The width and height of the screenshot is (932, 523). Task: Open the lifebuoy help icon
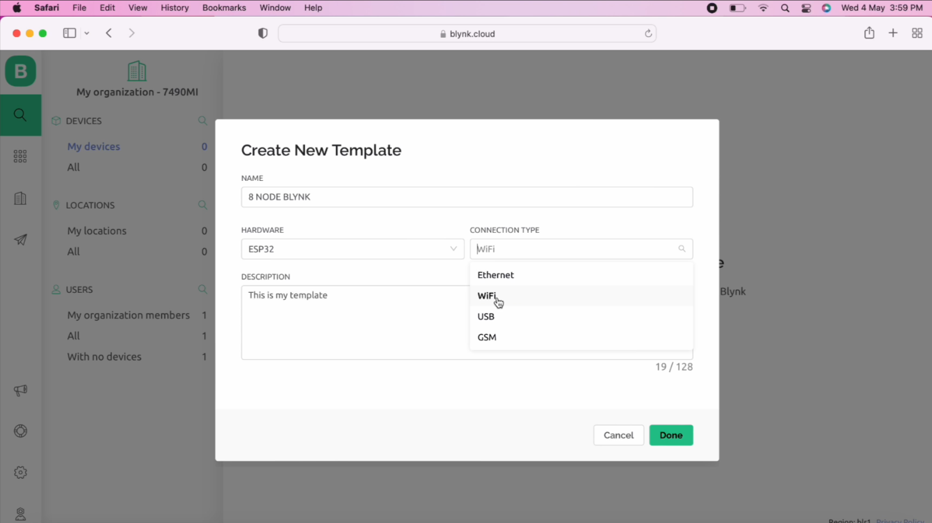click(x=20, y=431)
